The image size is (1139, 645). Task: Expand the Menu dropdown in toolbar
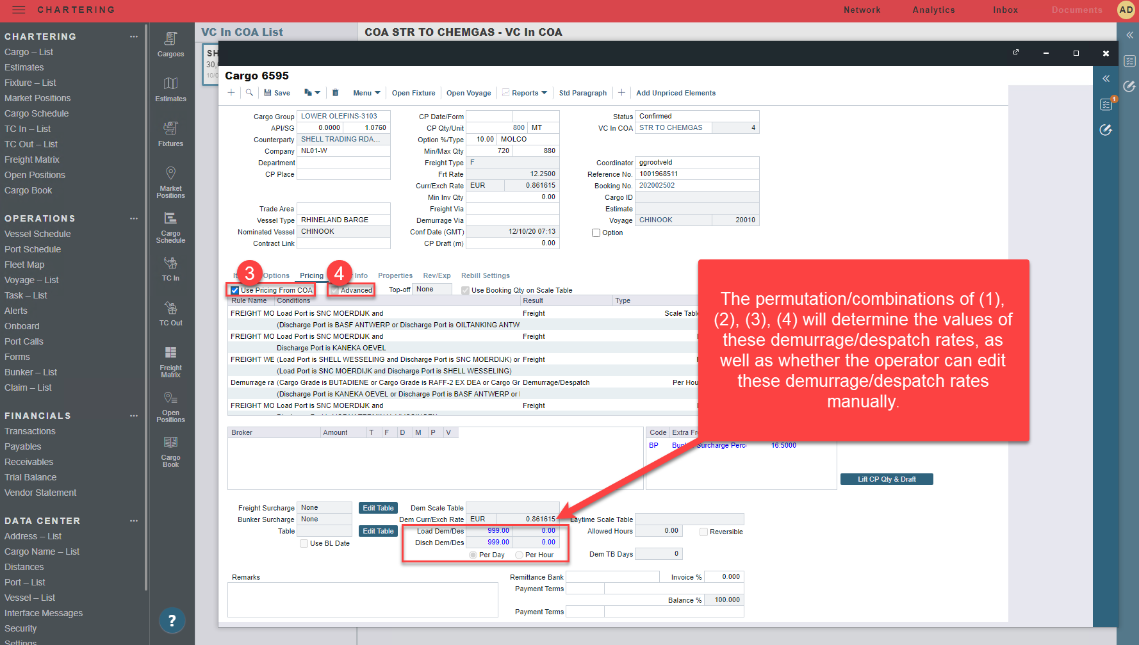[366, 93]
